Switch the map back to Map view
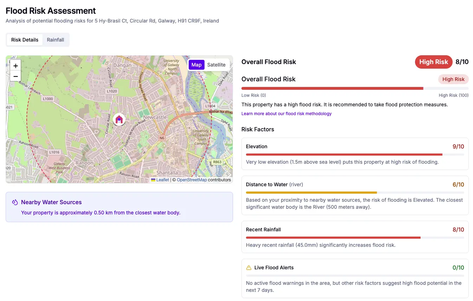 point(196,65)
